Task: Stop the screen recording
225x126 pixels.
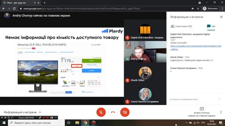Action: tap(47, 118)
